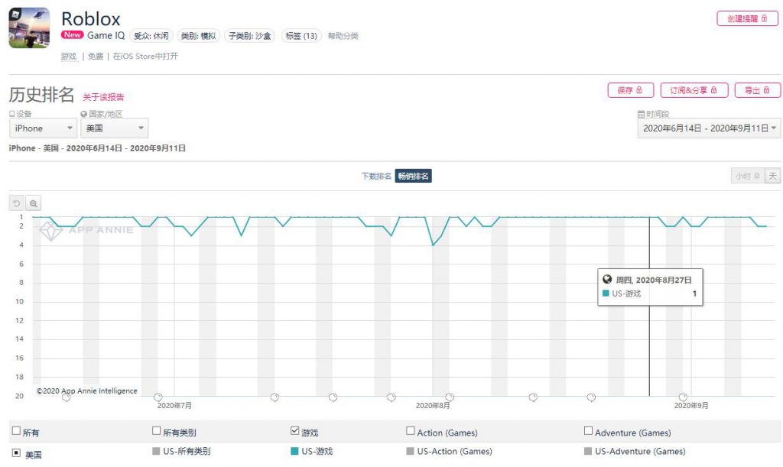Switch to the 下载排名 tab

(x=376, y=176)
